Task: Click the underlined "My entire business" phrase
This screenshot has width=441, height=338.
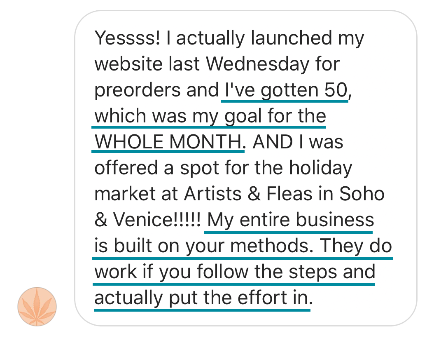Action: coord(290,220)
